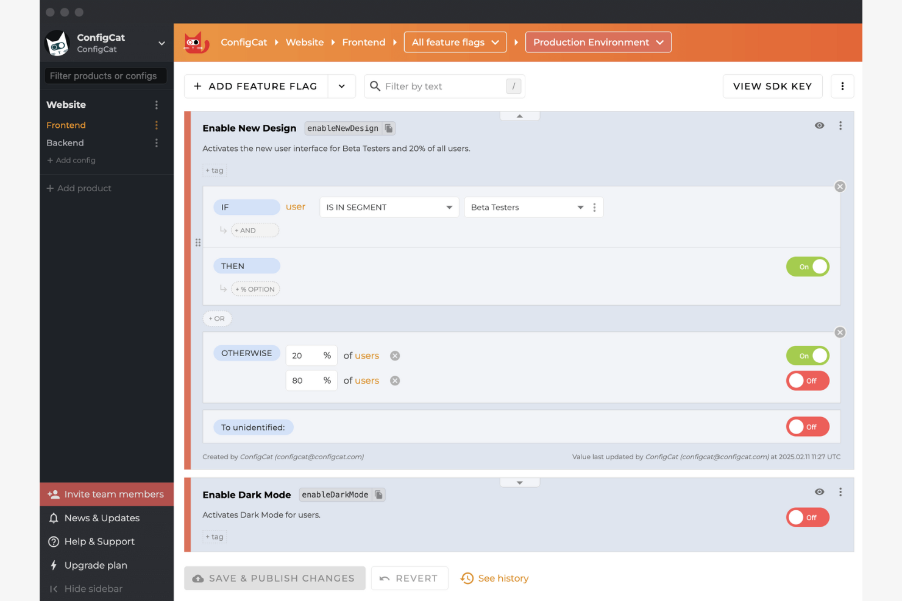Screen dimensions: 902x601
Task: Add a new config in sidebar
Action: click(x=71, y=160)
